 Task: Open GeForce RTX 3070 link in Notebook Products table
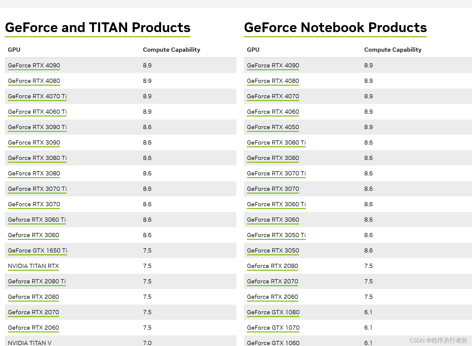pos(273,189)
